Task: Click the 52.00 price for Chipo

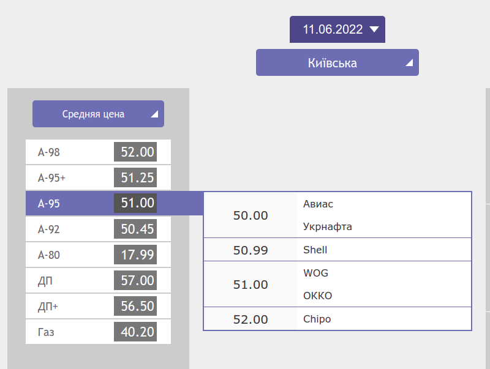Action: coord(251,319)
